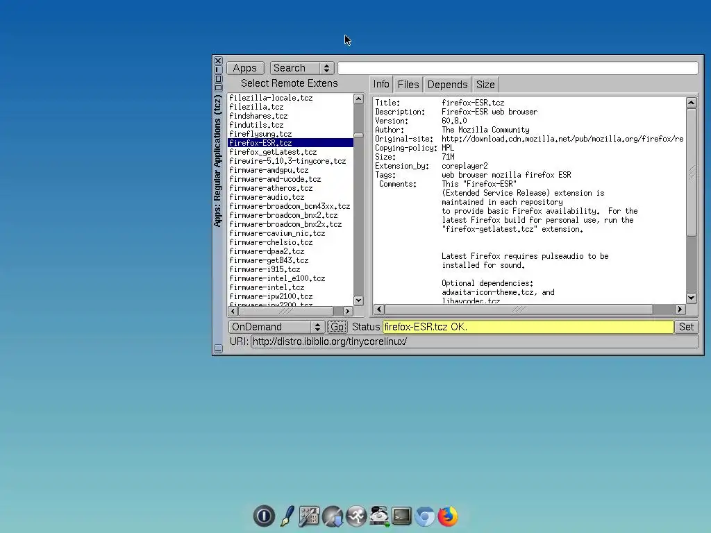
Task: Open the Search mode dropdown
Action: (302, 68)
